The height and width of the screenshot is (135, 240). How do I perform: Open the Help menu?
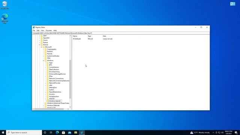pyautogui.click(x=55, y=30)
